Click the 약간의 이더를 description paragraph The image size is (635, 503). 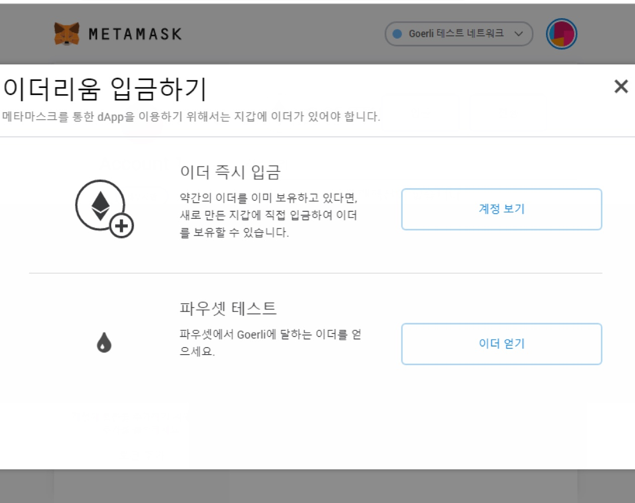269,215
